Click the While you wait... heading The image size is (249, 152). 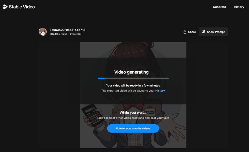133,112
